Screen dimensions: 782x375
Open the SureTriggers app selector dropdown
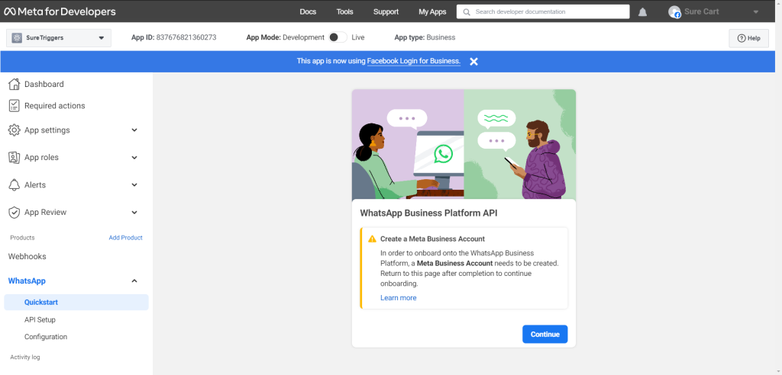pos(59,38)
